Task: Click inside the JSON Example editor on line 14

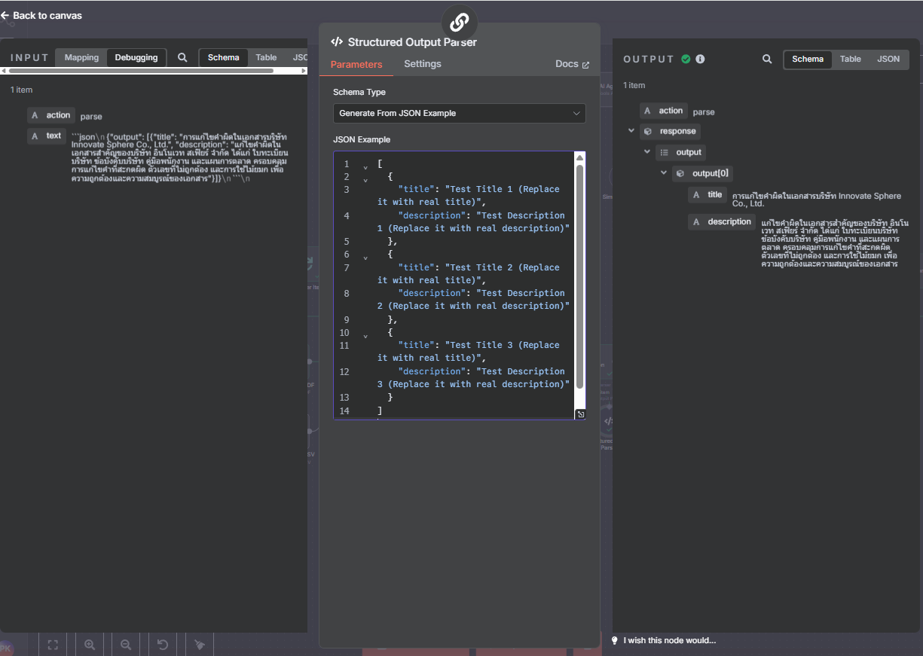Action: point(380,410)
